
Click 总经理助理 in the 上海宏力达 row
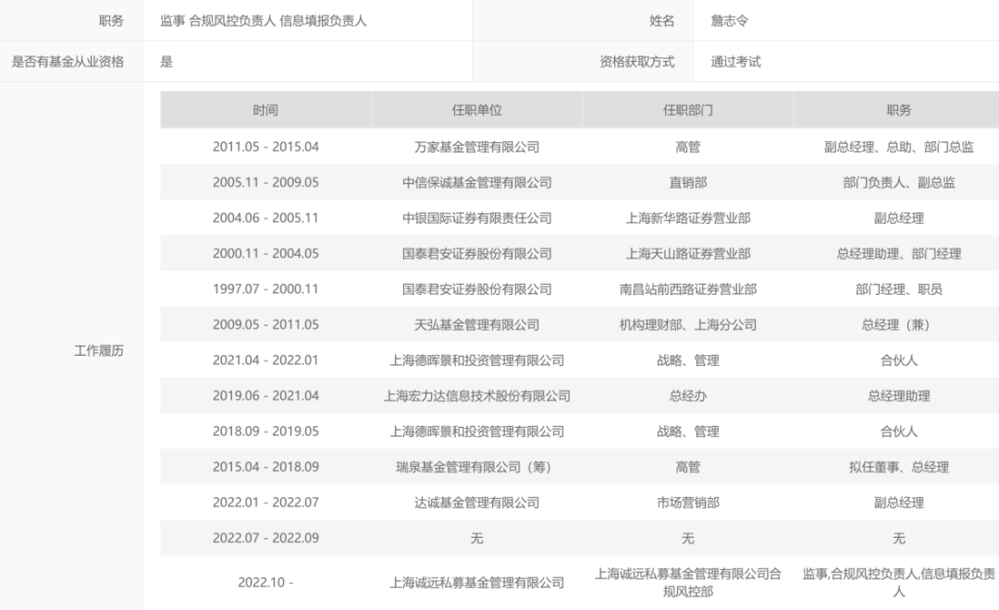tap(899, 396)
